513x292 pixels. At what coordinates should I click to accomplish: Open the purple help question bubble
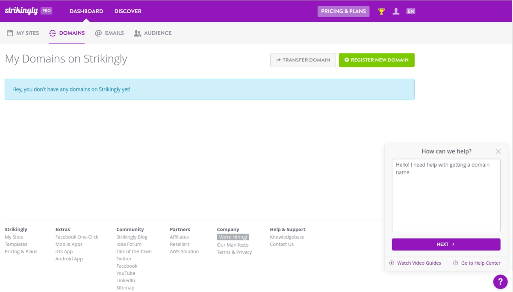click(x=500, y=281)
